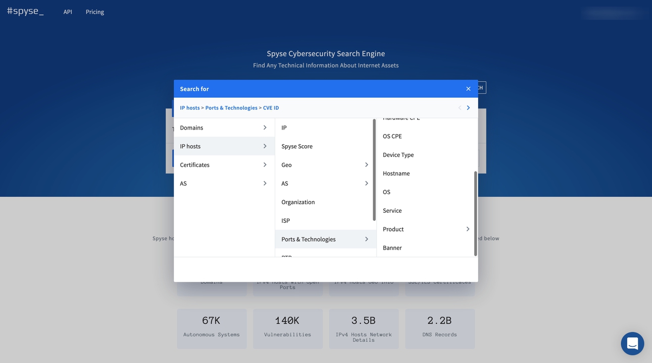
Task: Expand the Certificates category
Action: point(265,165)
